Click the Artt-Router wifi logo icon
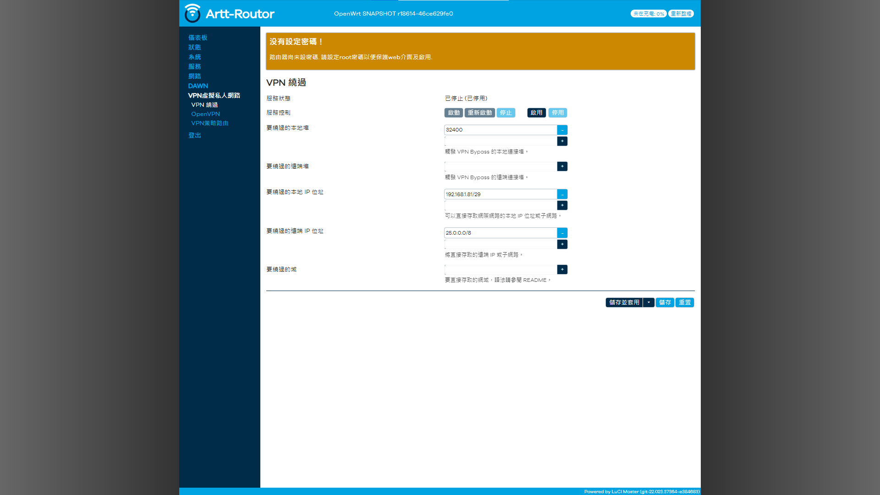This screenshot has height=495, width=880. 192,13
